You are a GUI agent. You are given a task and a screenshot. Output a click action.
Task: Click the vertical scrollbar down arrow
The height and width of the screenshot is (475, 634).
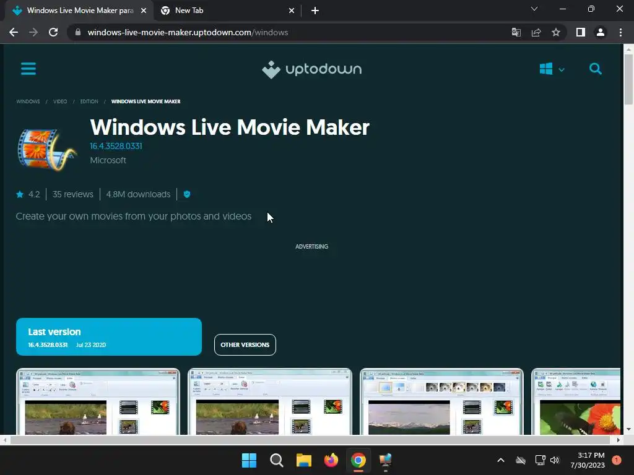point(628,429)
